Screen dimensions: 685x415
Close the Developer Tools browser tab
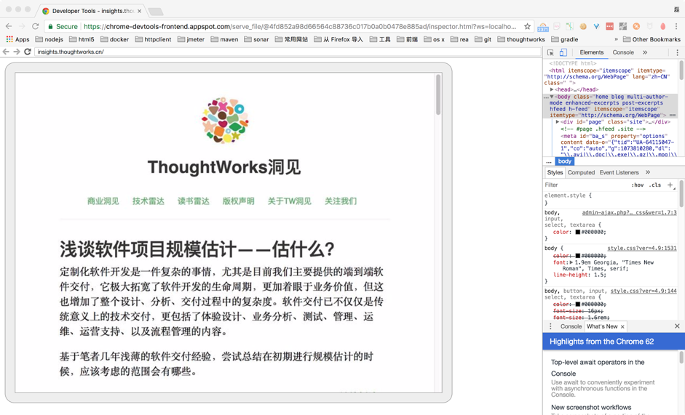click(139, 11)
